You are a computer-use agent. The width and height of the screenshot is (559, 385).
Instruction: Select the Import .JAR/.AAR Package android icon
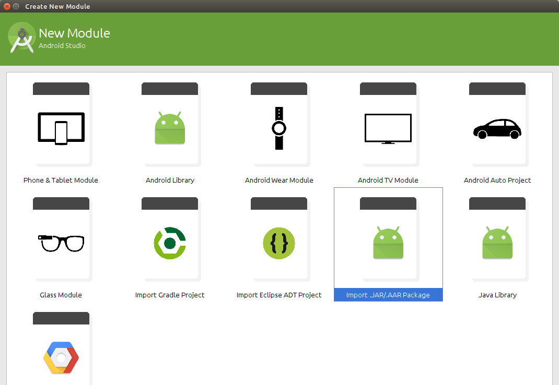(x=388, y=243)
